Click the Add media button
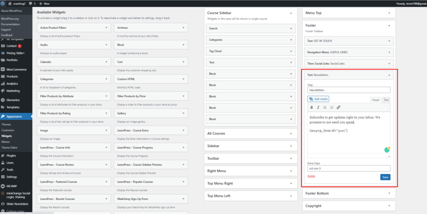This screenshot has width=427, height=214. click(318, 99)
